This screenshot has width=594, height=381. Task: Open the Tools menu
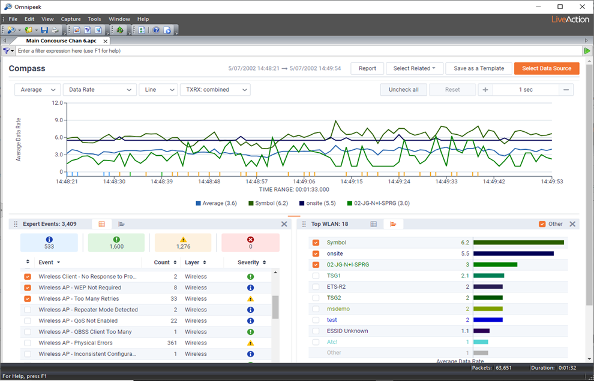tap(94, 19)
